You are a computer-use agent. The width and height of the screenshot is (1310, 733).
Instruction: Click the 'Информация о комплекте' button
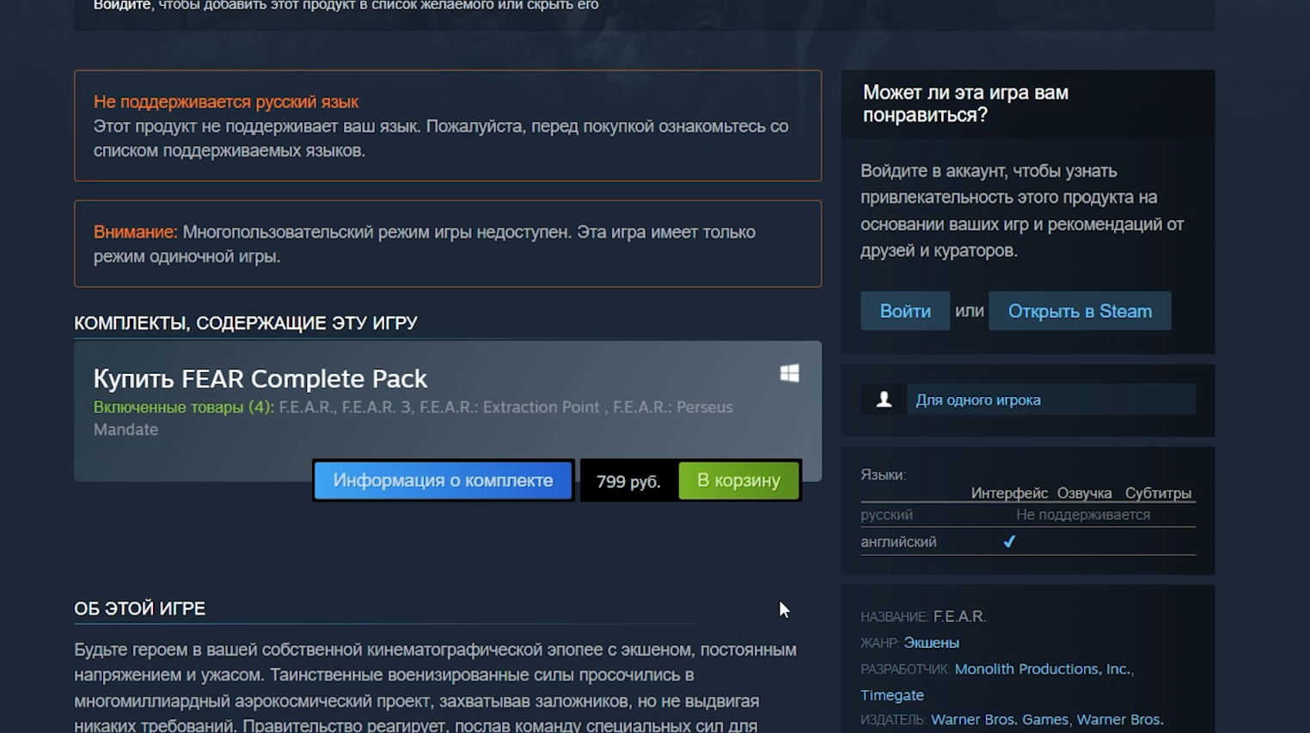(443, 480)
